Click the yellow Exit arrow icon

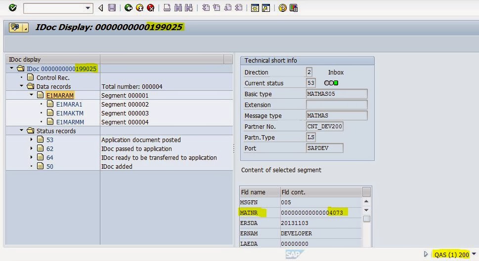click(139, 8)
